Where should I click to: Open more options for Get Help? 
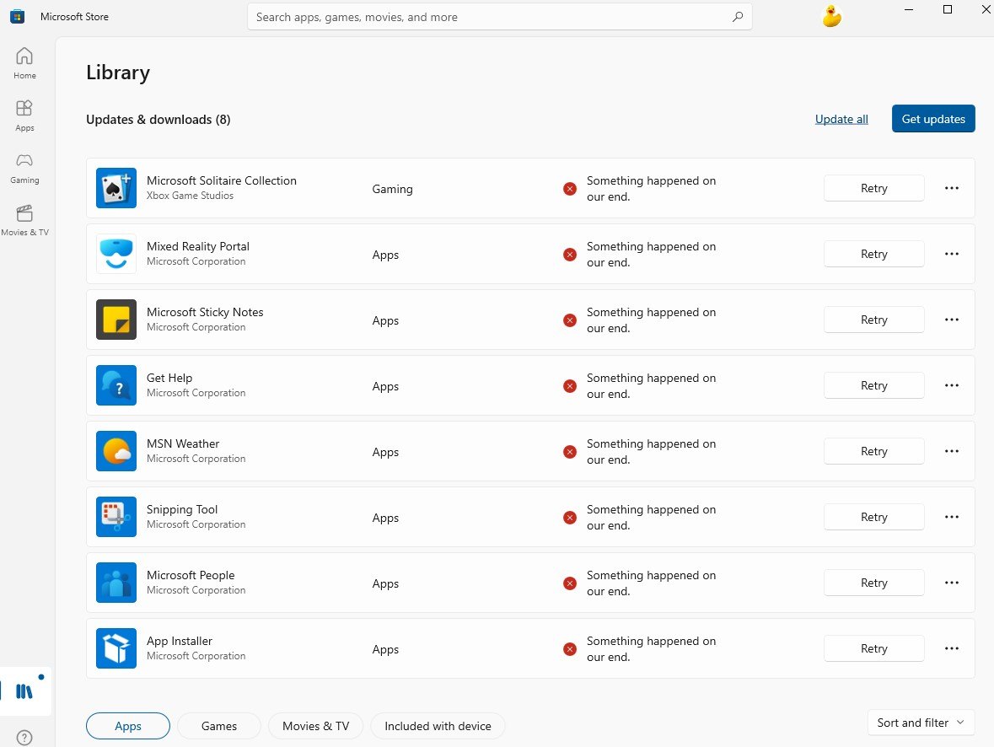coord(952,385)
